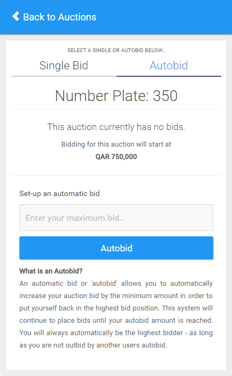The width and height of the screenshot is (232, 376).
Task: Click the back chevron arrow icon
Action: pos(16,16)
